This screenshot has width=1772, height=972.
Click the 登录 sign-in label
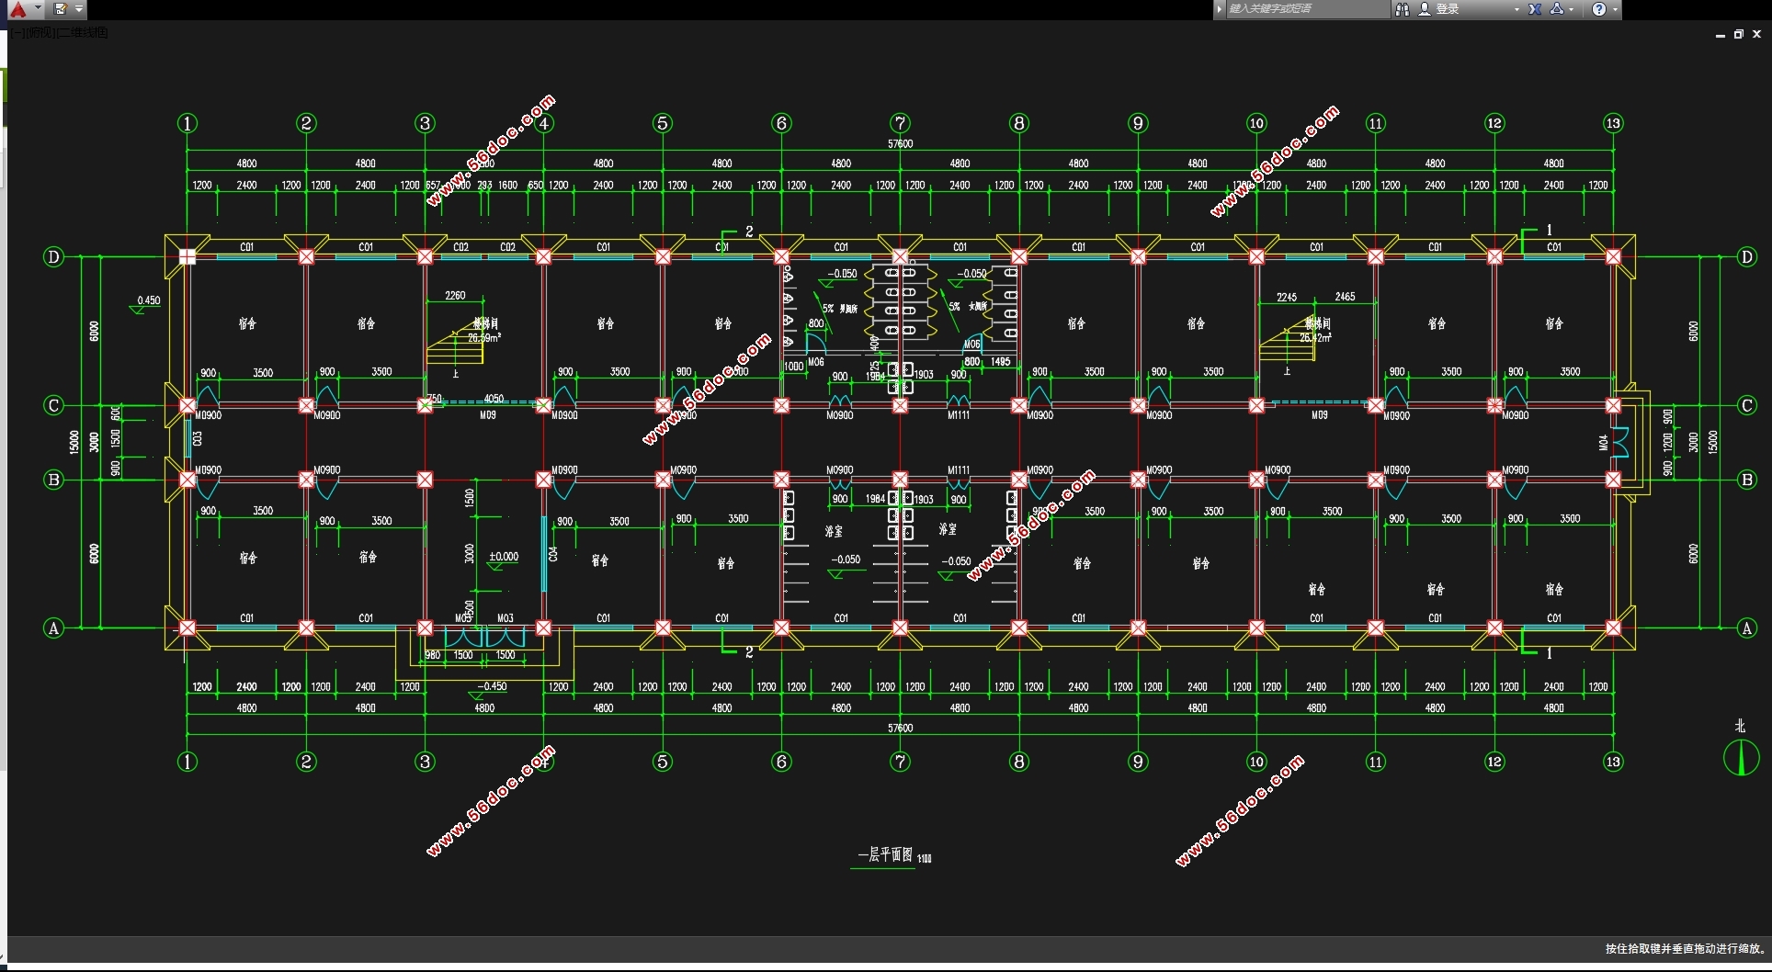tap(1448, 9)
